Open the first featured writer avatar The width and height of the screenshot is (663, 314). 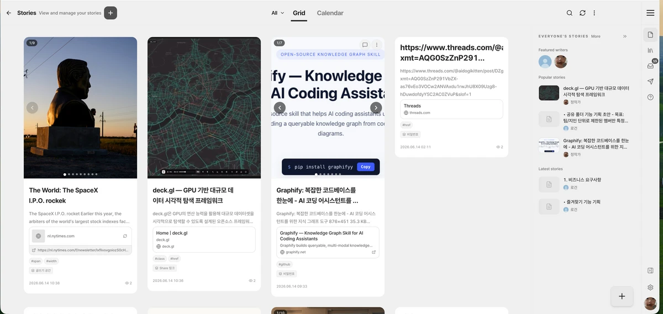tap(545, 61)
